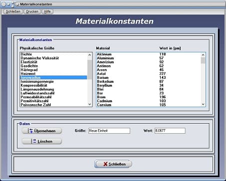Select Aluminium material row
Viewport: 226px width, 181px height.
pos(149,58)
